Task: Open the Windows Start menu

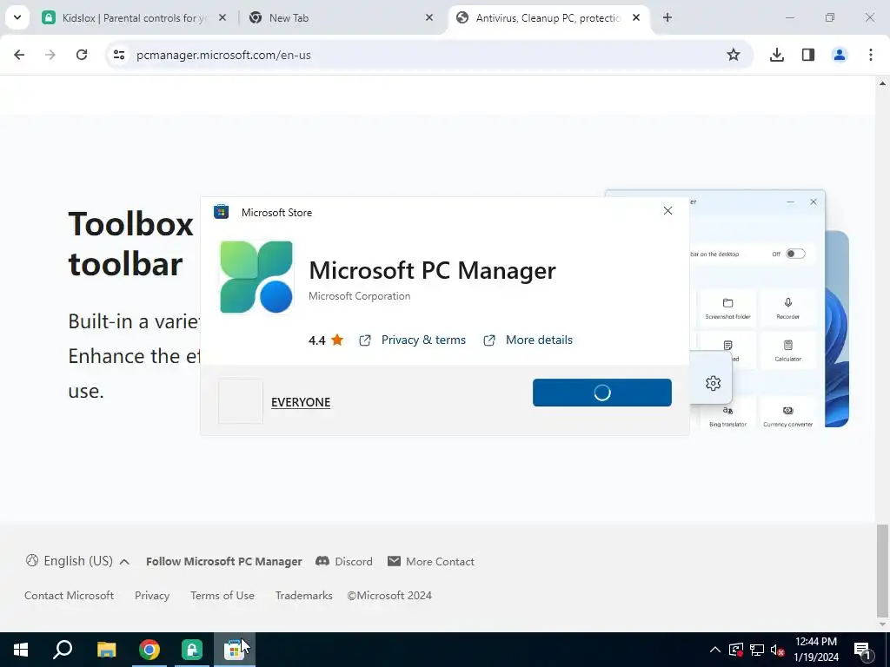Action: click(21, 650)
